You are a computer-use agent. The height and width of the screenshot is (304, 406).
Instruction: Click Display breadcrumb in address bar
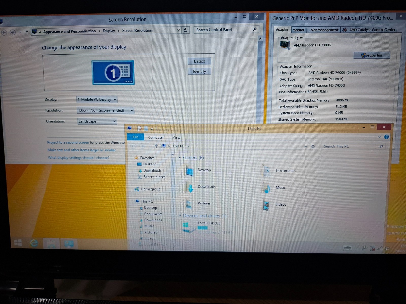[109, 31]
